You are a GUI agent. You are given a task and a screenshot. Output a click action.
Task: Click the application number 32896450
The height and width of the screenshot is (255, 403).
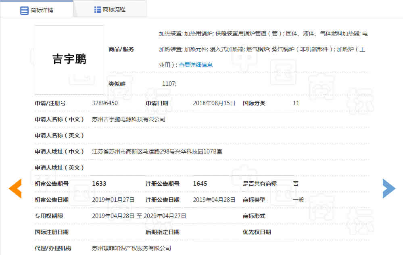click(x=105, y=103)
